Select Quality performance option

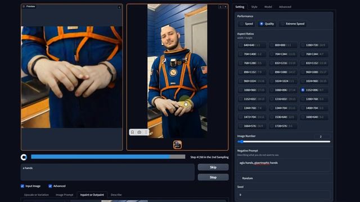(x=267, y=24)
